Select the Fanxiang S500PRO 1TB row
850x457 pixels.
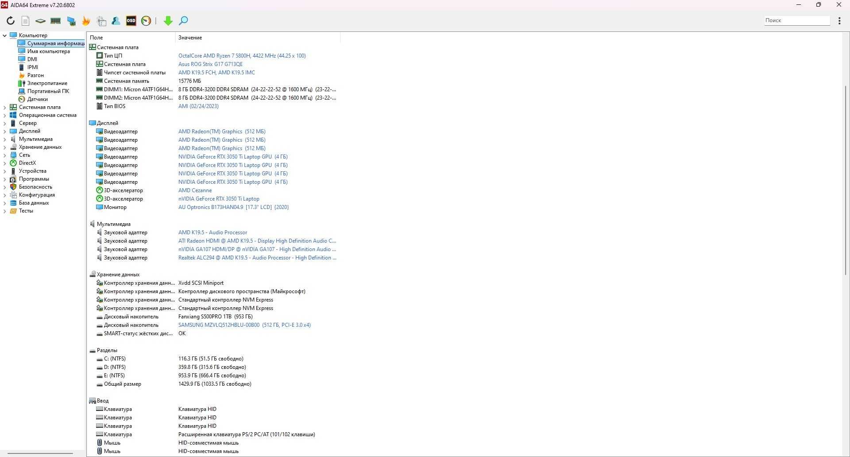213,317
